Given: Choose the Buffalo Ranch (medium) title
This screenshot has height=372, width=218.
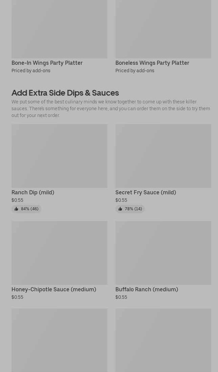Looking at the screenshot, I should (147, 289).
